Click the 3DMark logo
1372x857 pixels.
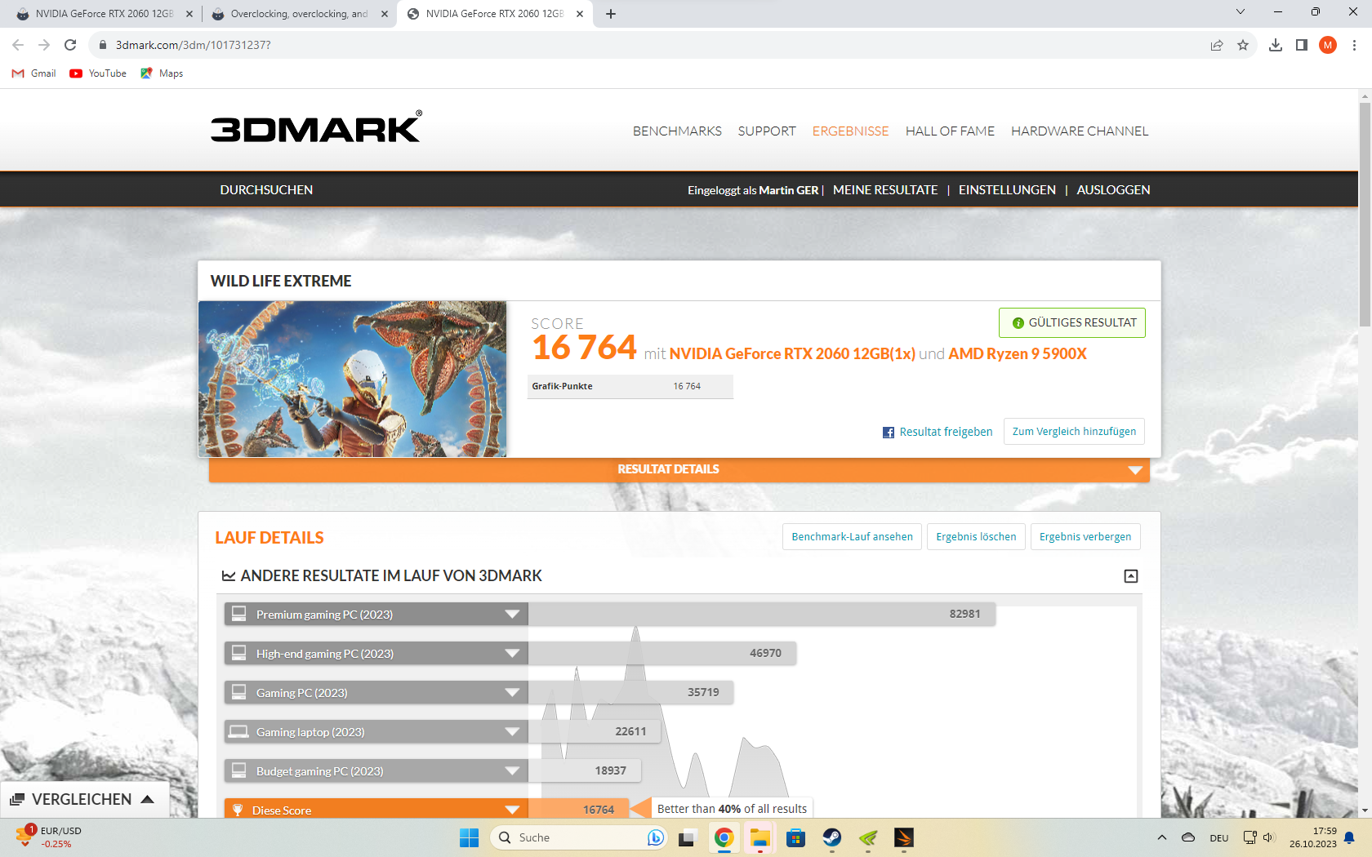316,127
